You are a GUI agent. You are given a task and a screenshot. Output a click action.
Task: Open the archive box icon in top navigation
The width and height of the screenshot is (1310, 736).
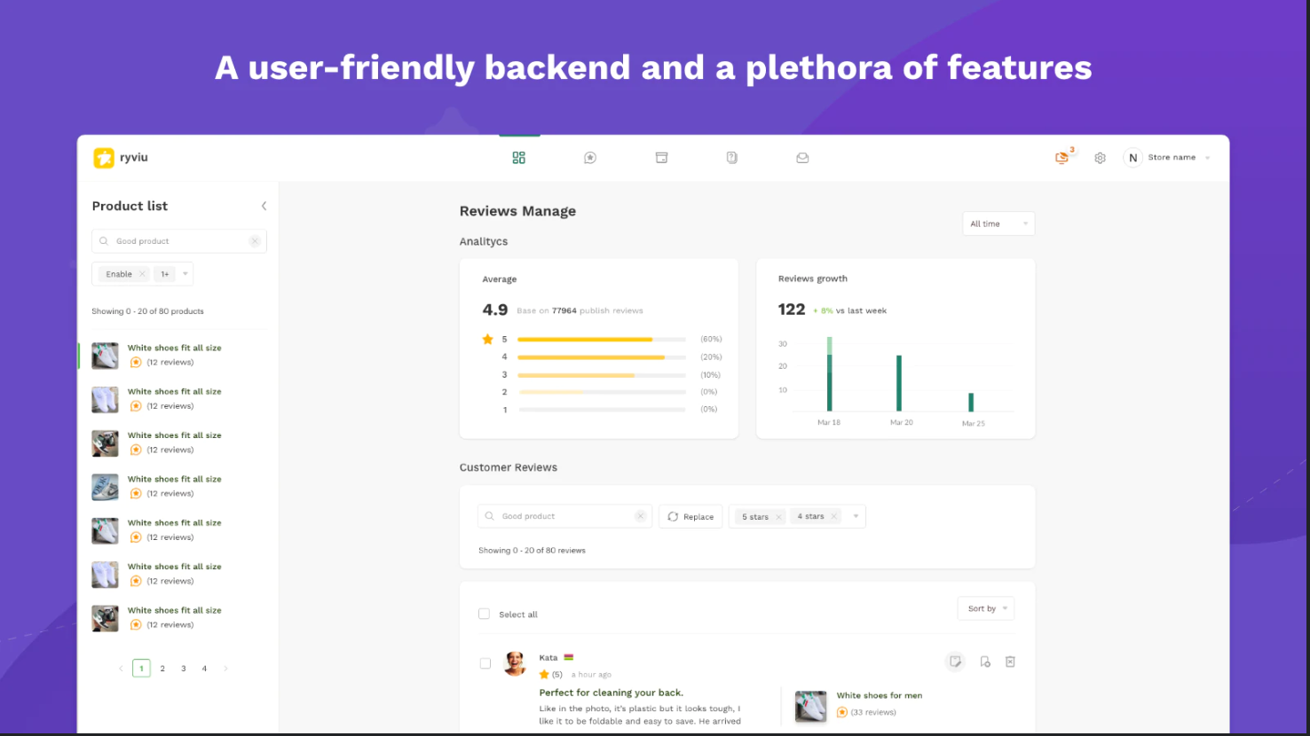tap(661, 158)
